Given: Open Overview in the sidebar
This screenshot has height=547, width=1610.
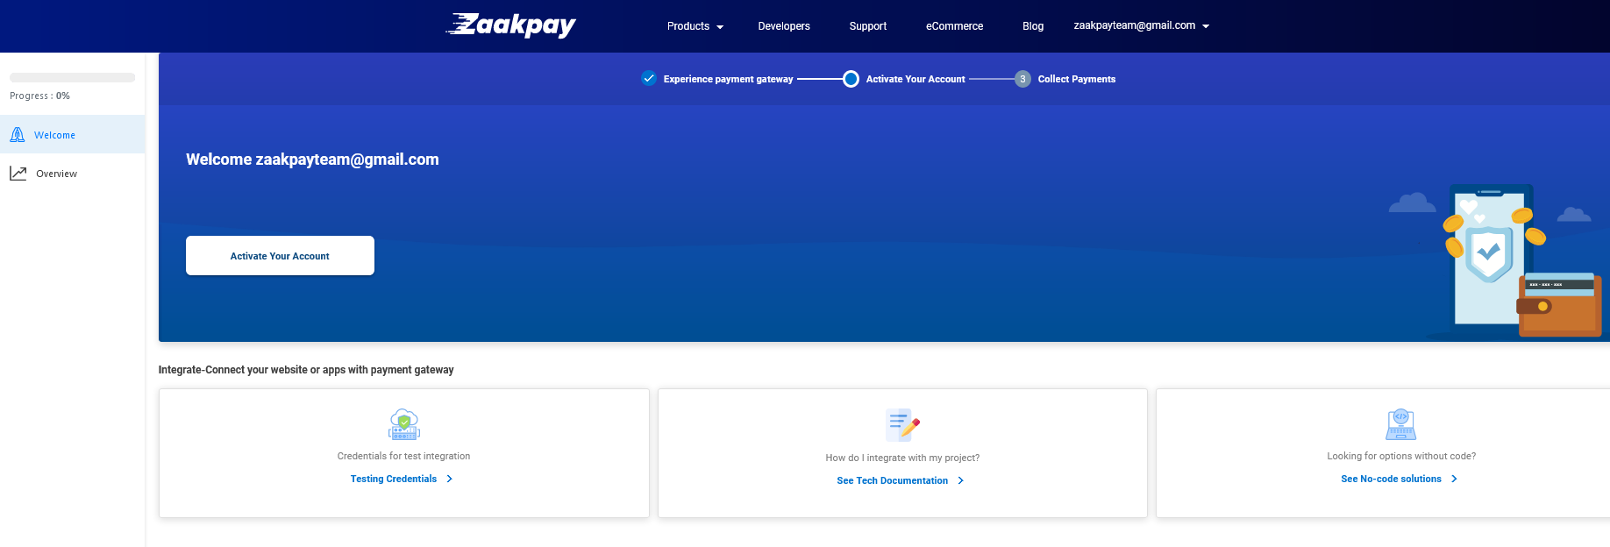Looking at the screenshot, I should click(72, 174).
